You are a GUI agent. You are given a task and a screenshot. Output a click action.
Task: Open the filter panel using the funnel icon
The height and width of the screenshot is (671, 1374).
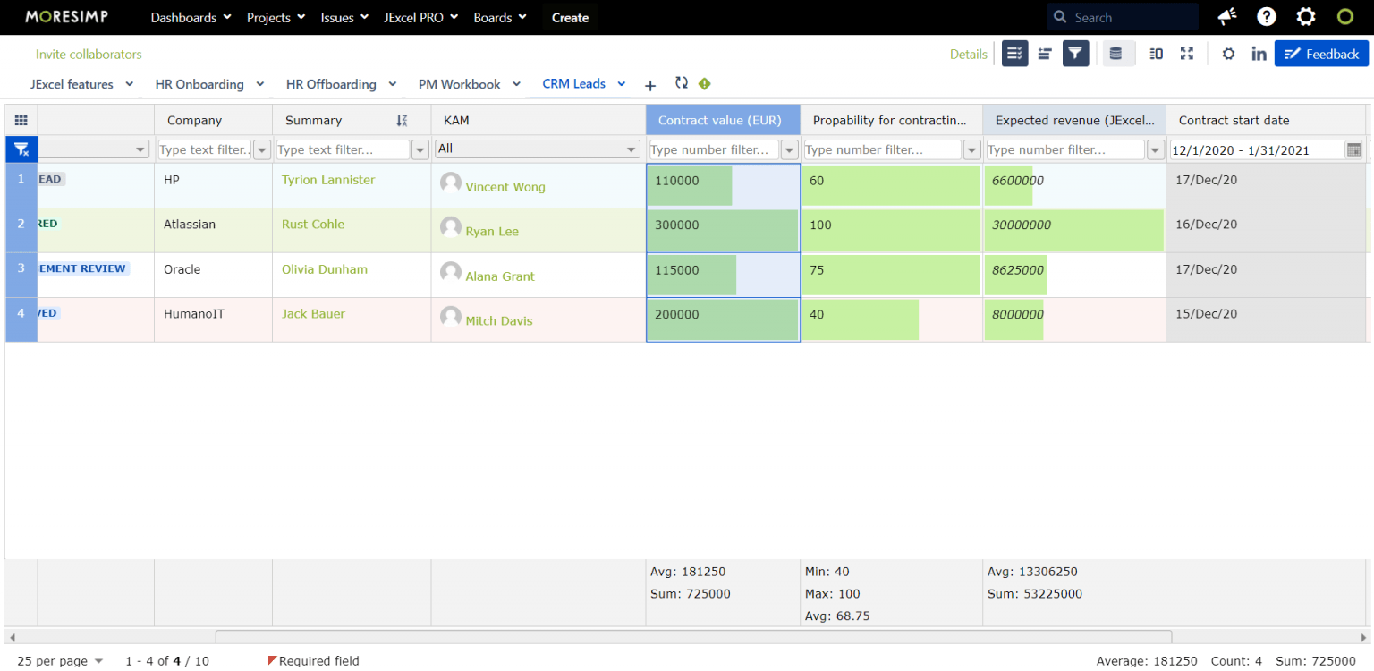1076,53
